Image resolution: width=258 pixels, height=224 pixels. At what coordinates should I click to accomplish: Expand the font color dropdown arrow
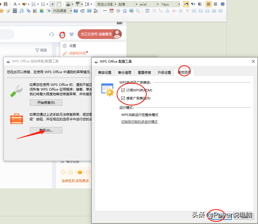19,4
